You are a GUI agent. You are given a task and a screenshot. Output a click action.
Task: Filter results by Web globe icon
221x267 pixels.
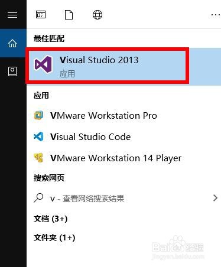pos(97,15)
